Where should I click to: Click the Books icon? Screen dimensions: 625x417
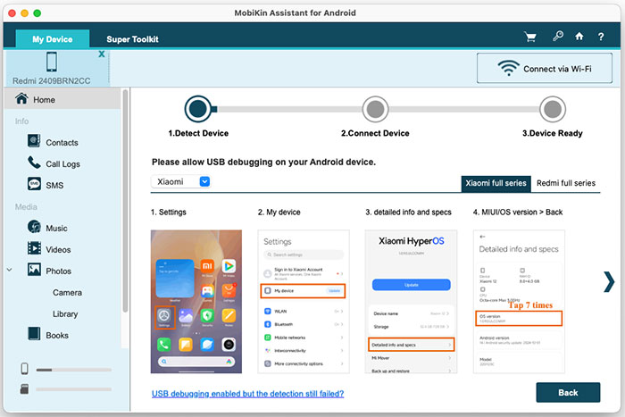(x=34, y=334)
